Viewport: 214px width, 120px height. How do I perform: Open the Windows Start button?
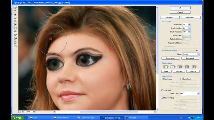click(18, 118)
